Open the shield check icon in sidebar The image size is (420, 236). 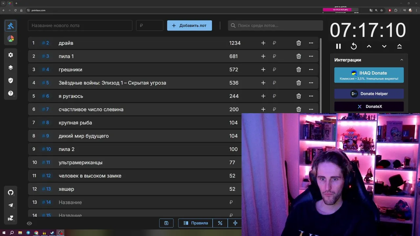click(x=10, y=80)
